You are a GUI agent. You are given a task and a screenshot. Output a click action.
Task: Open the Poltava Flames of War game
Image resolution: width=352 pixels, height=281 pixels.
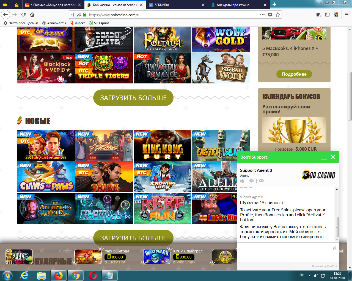click(x=163, y=39)
